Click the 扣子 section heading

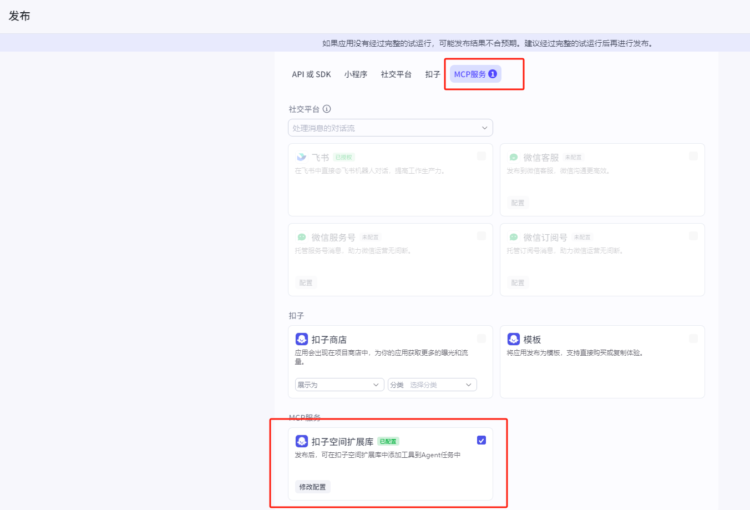[296, 316]
